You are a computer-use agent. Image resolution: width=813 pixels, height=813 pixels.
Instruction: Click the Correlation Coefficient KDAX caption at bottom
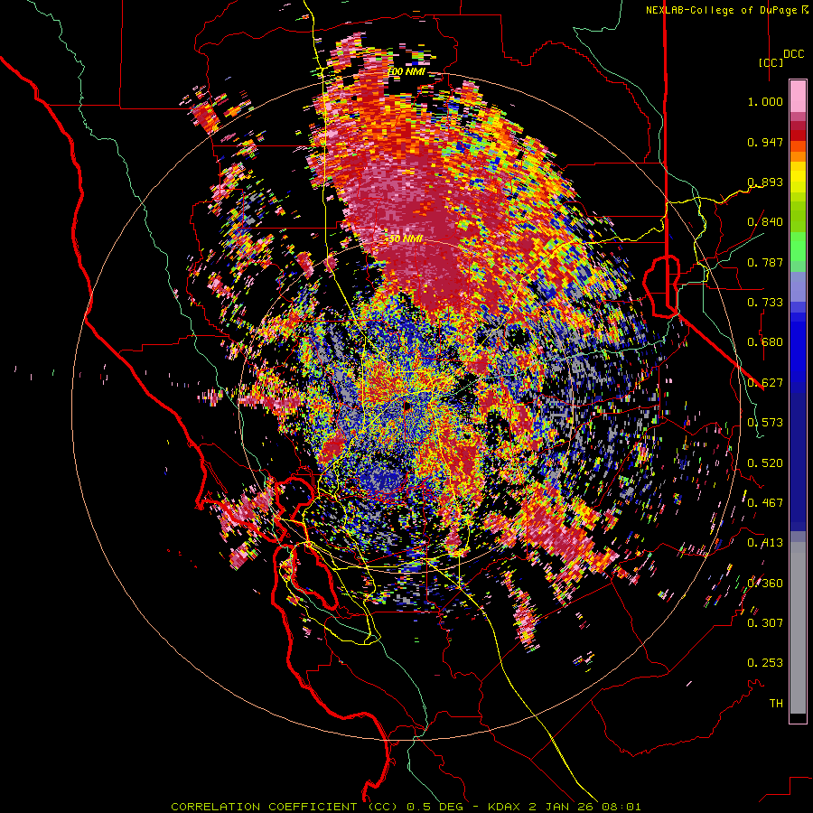(406, 807)
